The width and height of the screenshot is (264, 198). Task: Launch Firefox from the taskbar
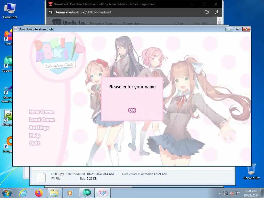tap(39, 193)
